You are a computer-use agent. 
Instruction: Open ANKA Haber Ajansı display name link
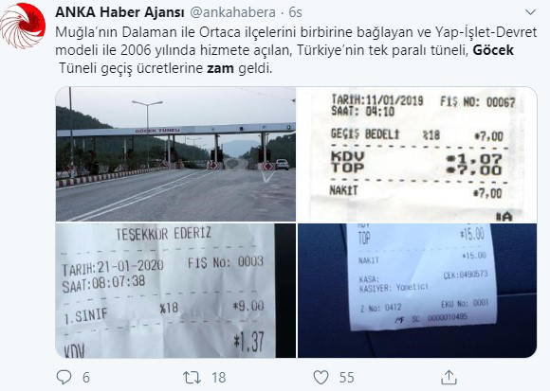click(x=119, y=12)
